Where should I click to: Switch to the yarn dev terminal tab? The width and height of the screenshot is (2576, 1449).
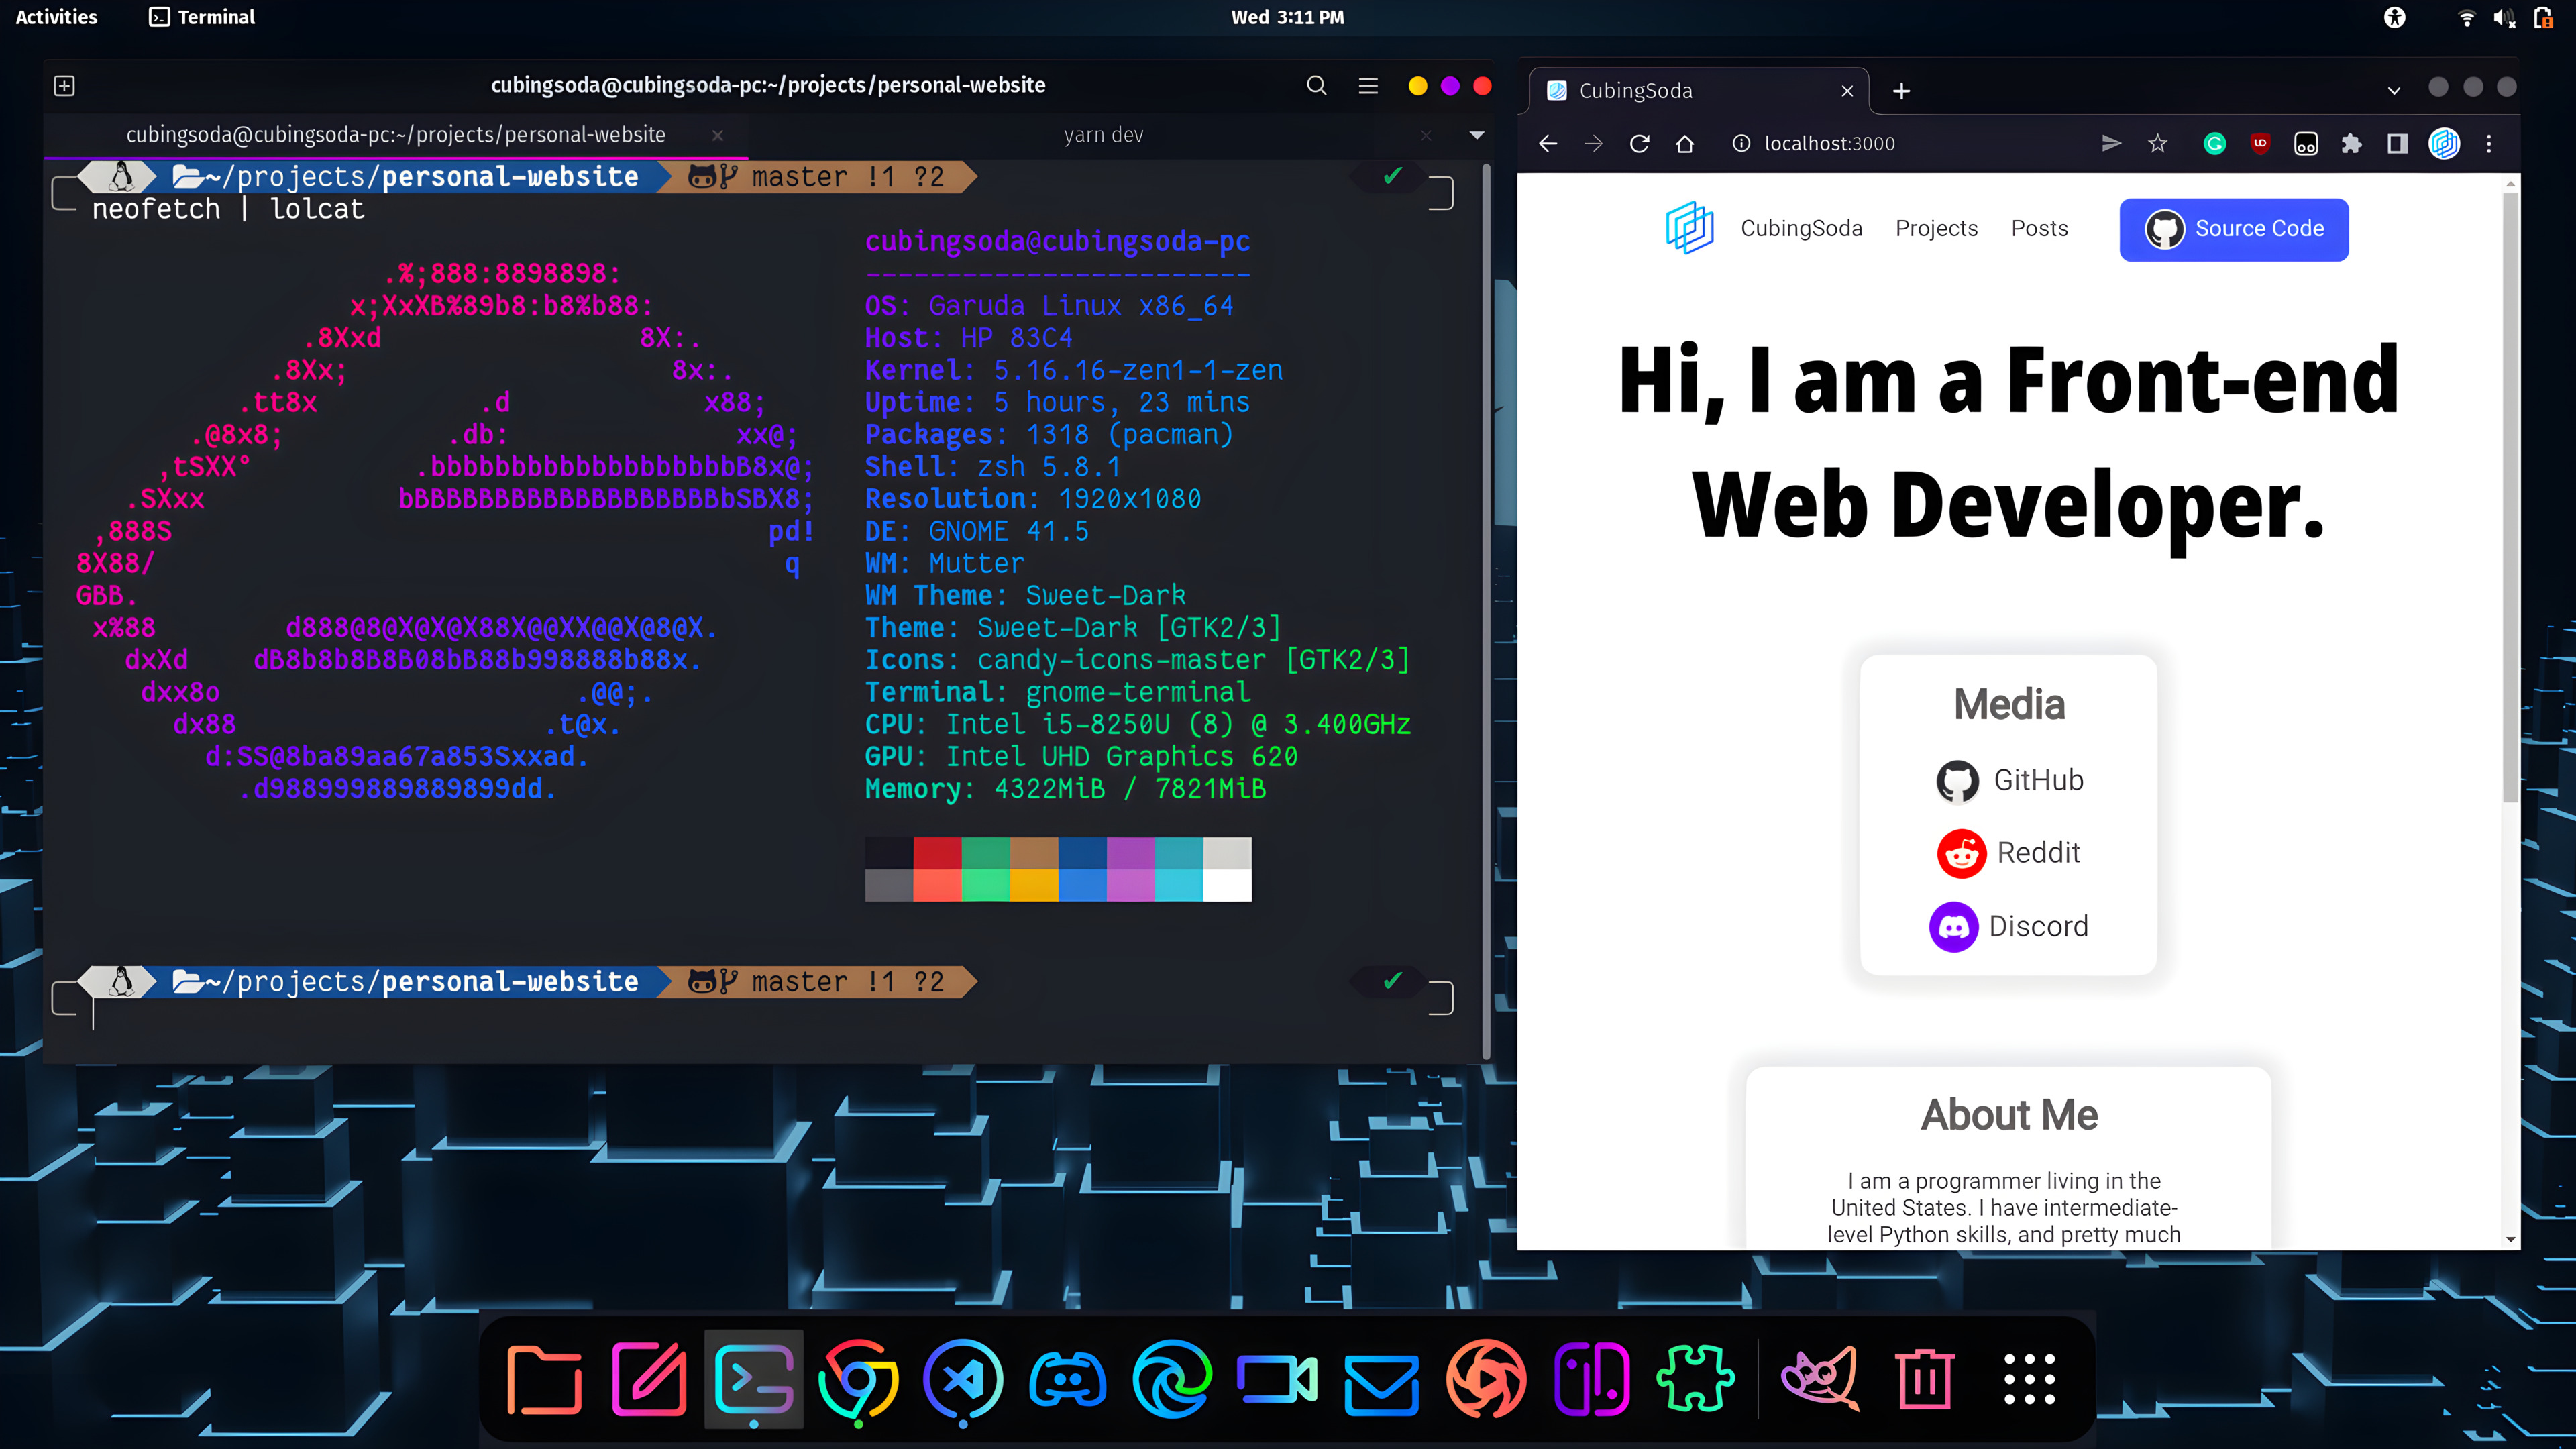[x=1103, y=135]
